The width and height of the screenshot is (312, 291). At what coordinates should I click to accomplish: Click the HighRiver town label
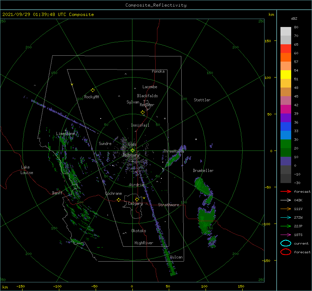144,243
